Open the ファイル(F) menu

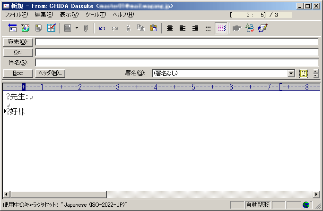pos(16,15)
